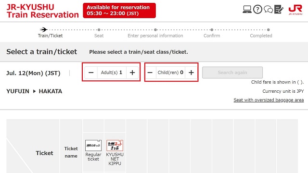Open Seat with oversized baggage area link
The width and height of the screenshot is (308, 173).
click(269, 100)
